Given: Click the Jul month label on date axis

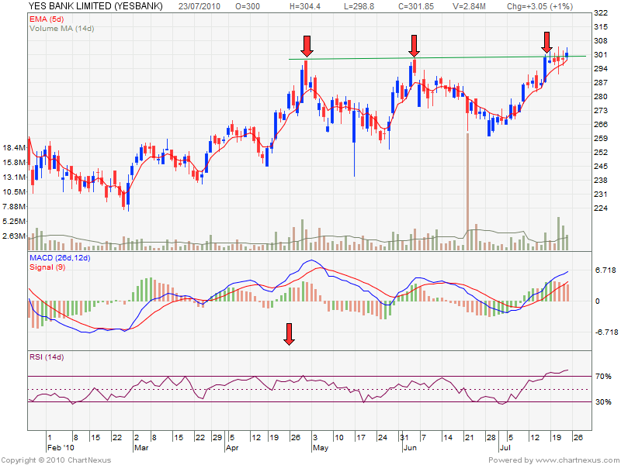Looking at the screenshot, I should tap(504, 448).
